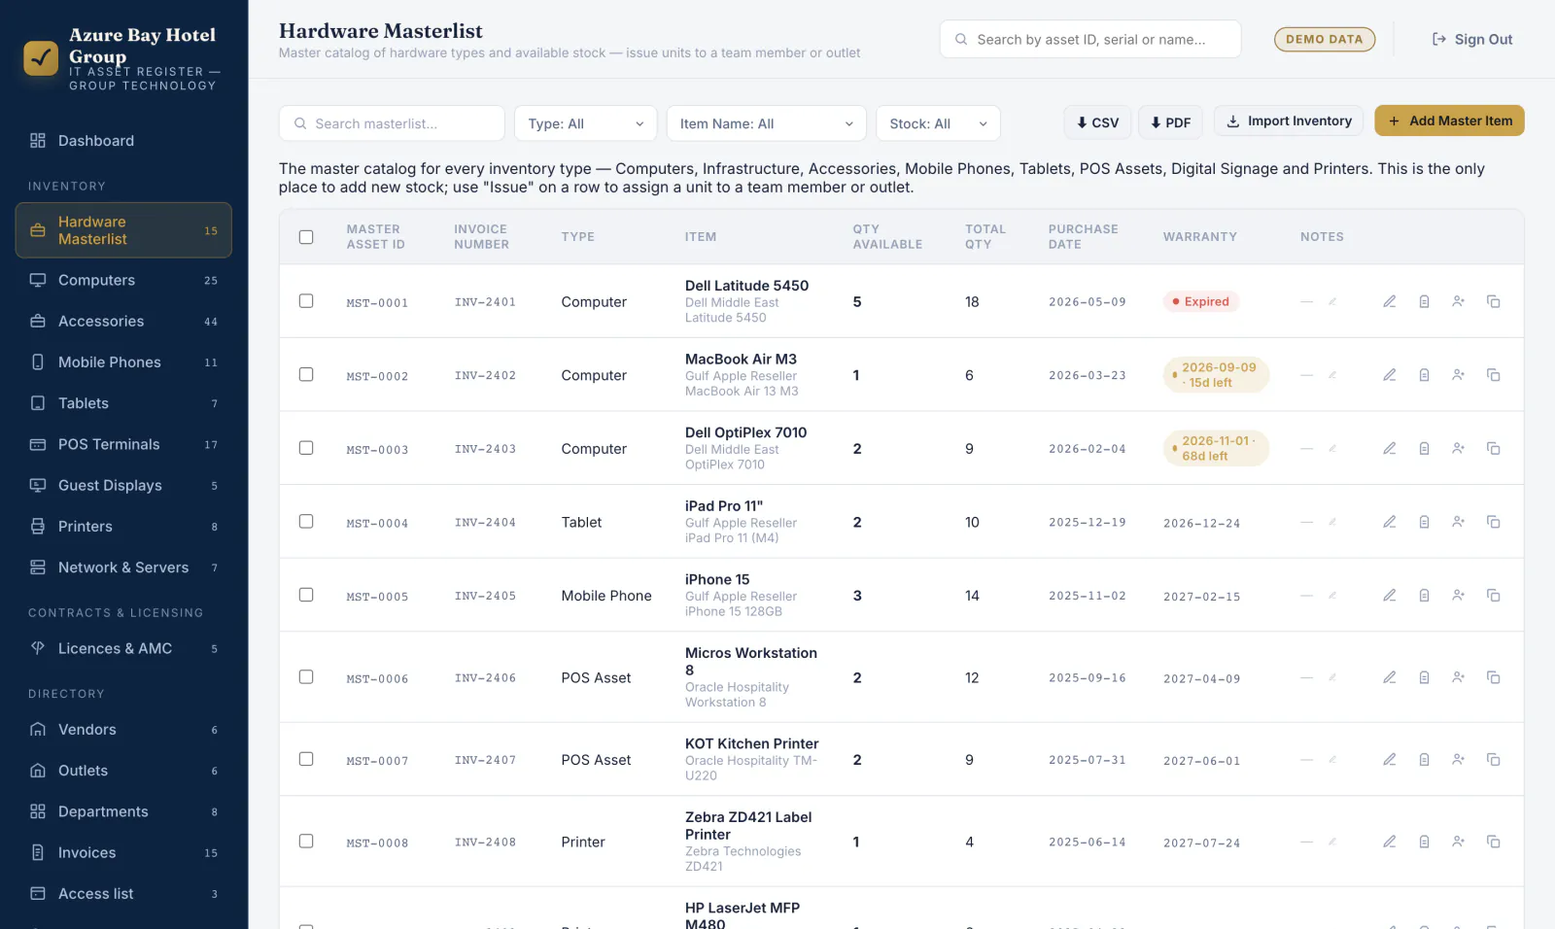Screen dimensions: 1555x929
Task: Click magnifier icon in global search box
Action: (961, 40)
